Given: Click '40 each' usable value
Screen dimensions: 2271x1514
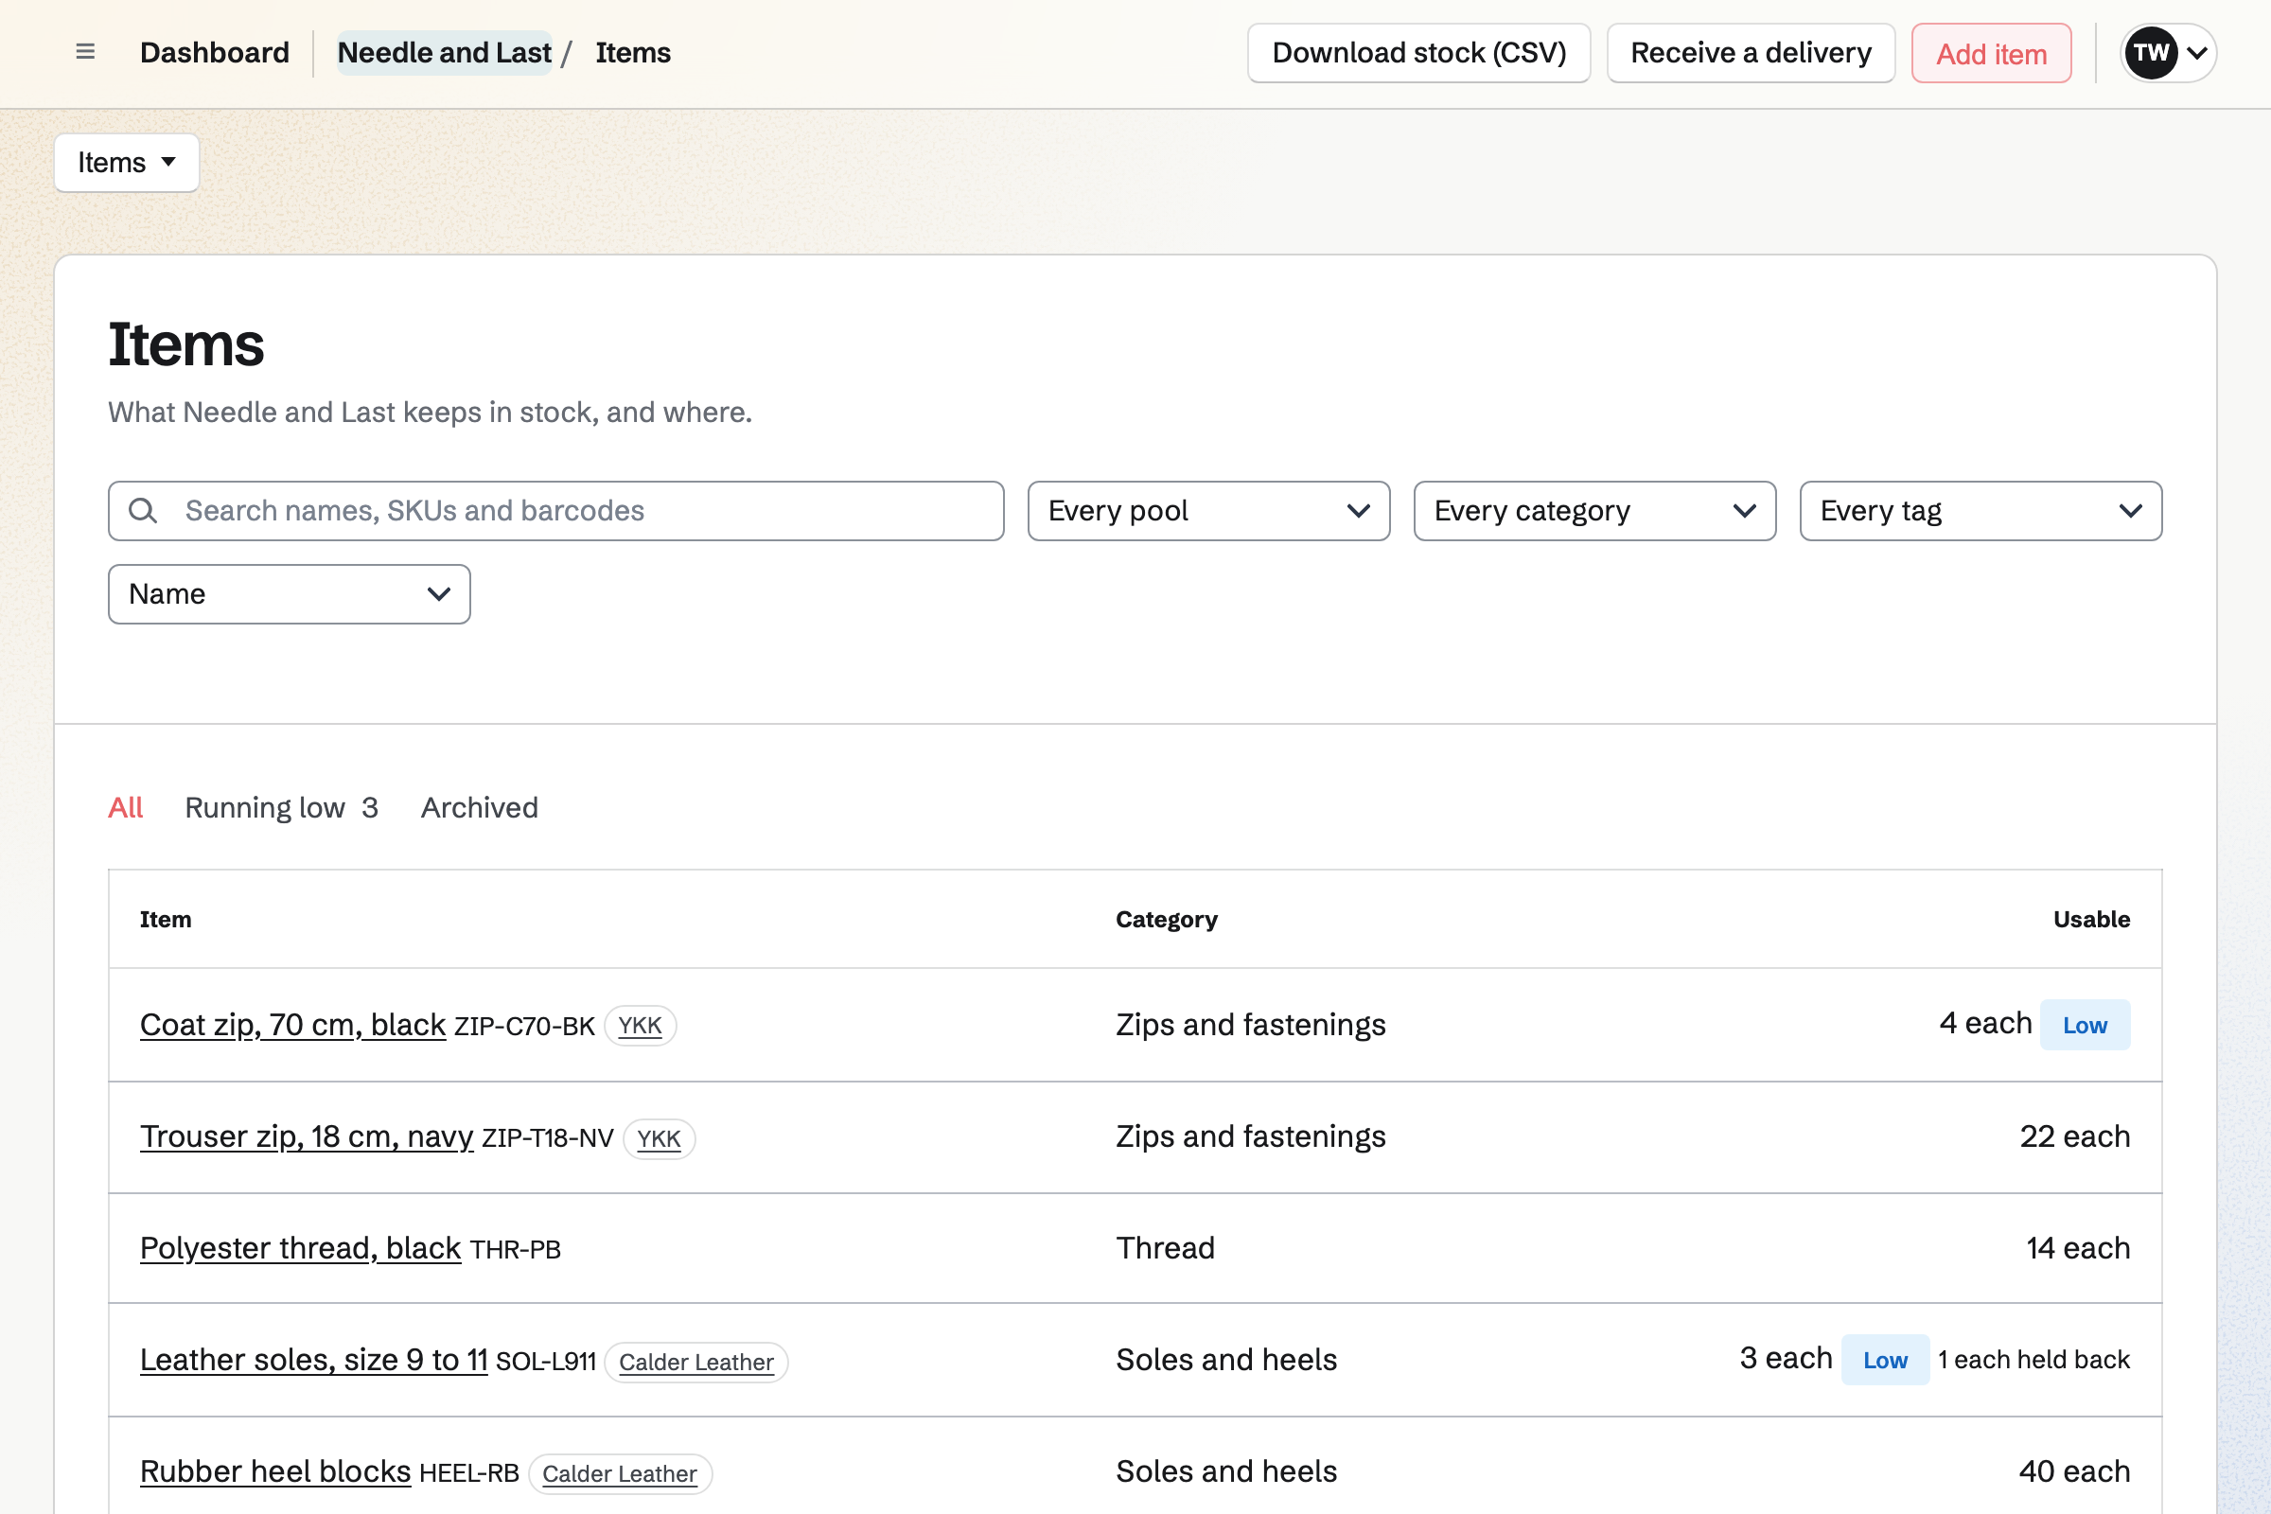Looking at the screenshot, I should point(2074,1471).
